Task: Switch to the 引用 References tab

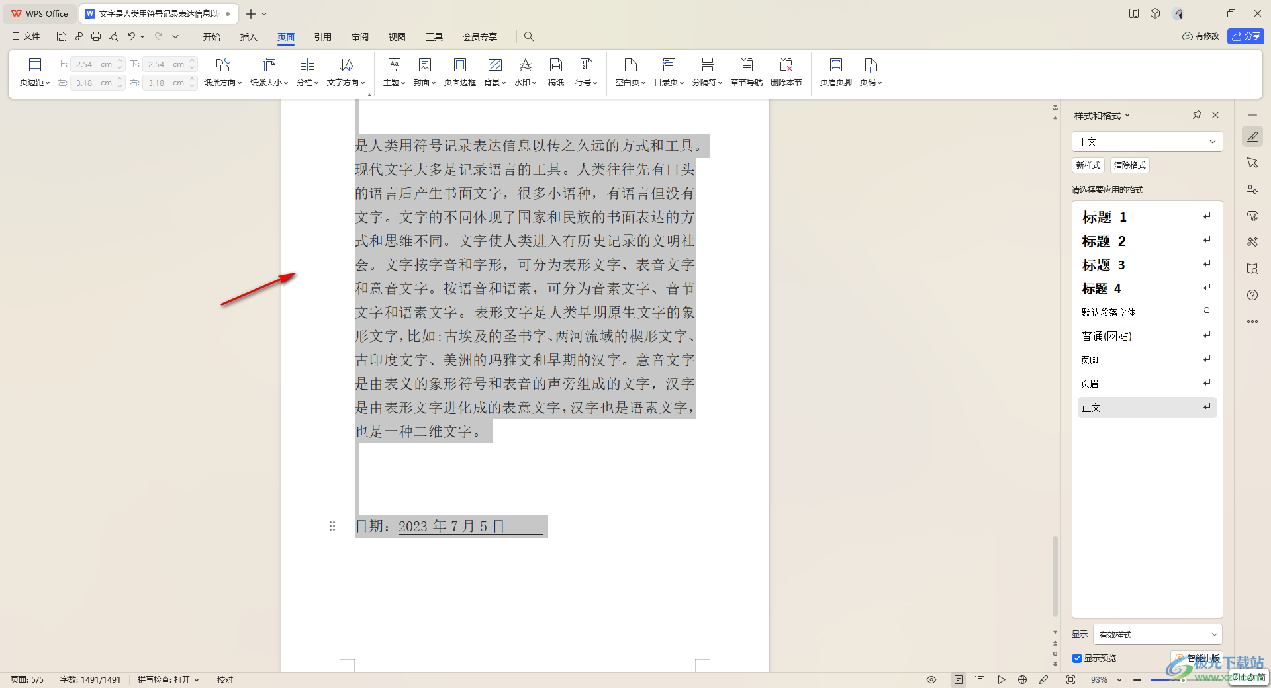Action: pyautogui.click(x=323, y=37)
